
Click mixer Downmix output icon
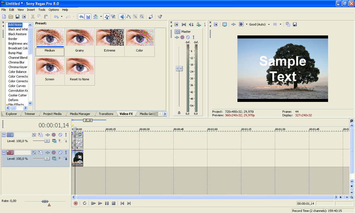pos(184,24)
